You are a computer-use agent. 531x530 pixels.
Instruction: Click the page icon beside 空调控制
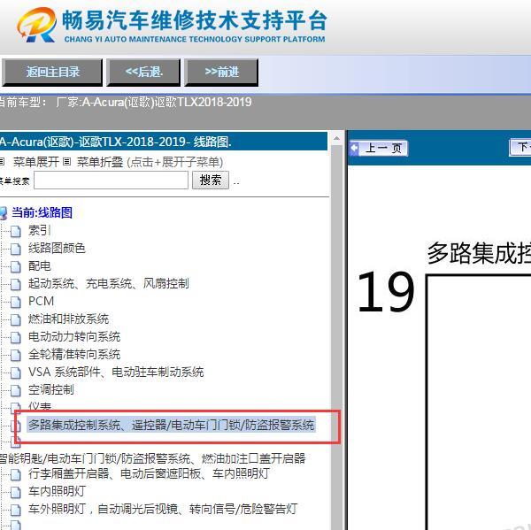[15, 390]
